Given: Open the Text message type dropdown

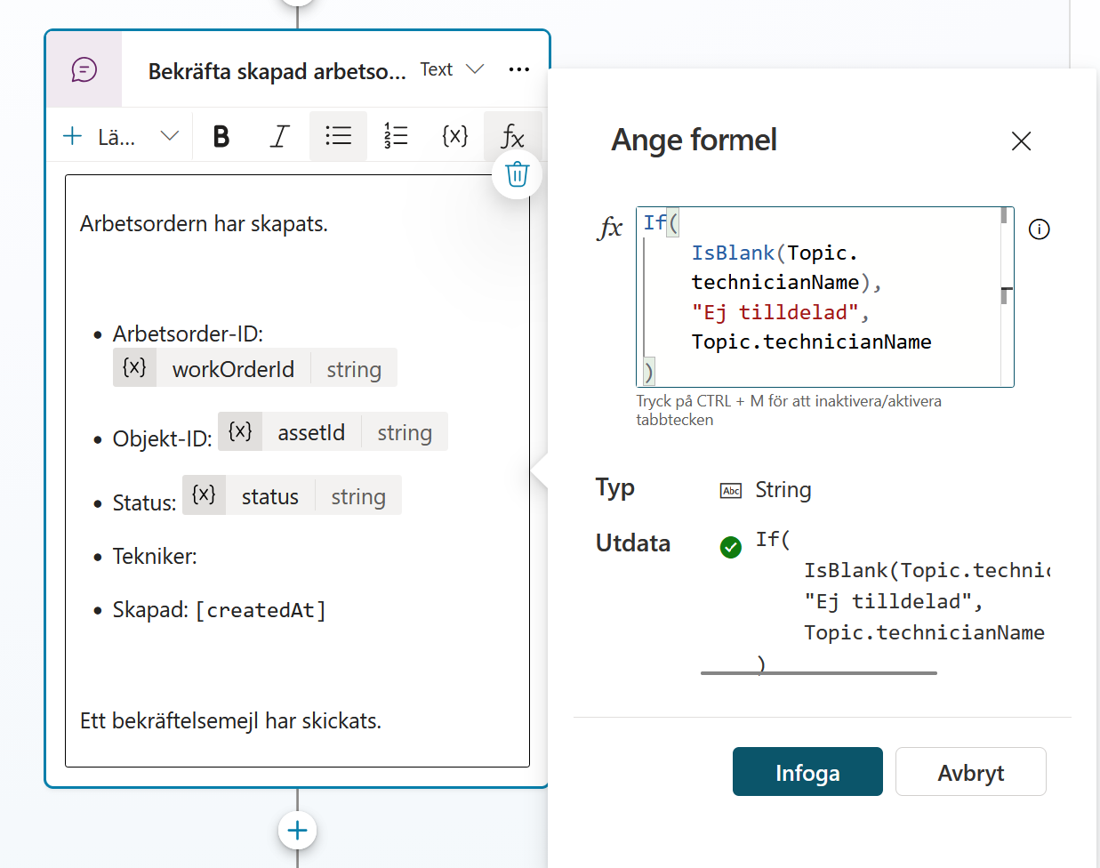Looking at the screenshot, I should click(x=453, y=69).
